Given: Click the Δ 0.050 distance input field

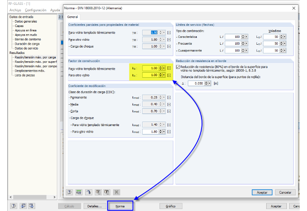Looking at the screenshot, I should [196, 83].
